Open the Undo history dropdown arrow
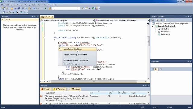 [x=36, y=8]
